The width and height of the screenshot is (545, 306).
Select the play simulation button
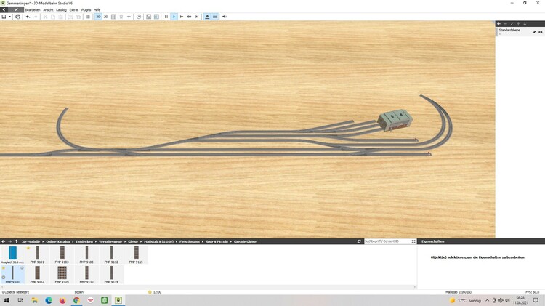click(174, 17)
